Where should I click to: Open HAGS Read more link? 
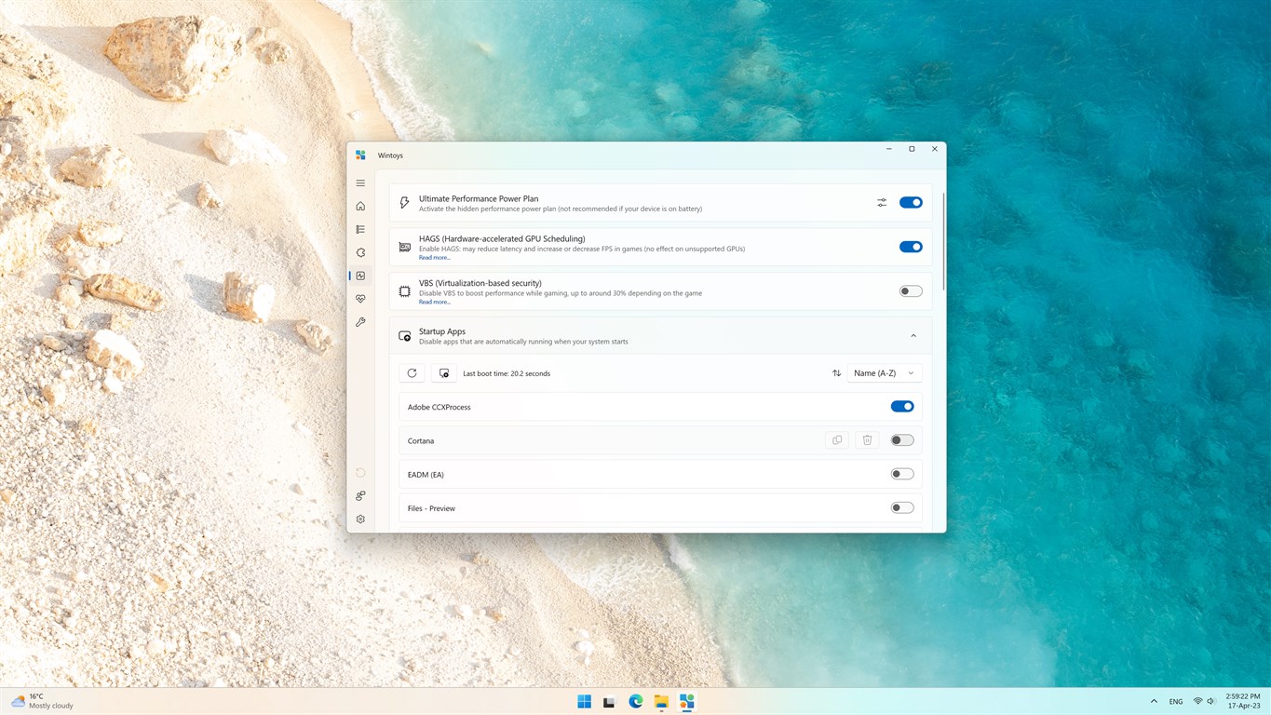(x=434, y=258)
